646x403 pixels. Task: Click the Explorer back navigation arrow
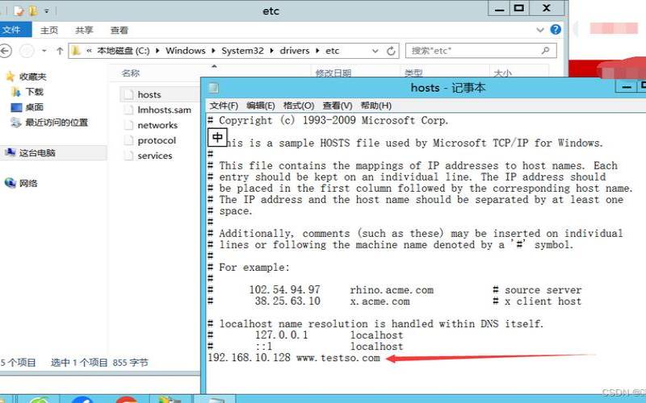[6, 51]
